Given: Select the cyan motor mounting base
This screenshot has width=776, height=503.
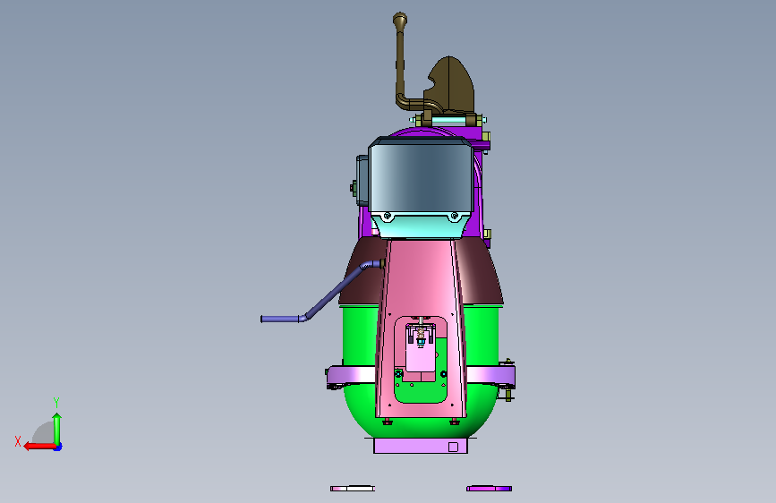Looking at the screenshot, I should click(x=420, y=226).
